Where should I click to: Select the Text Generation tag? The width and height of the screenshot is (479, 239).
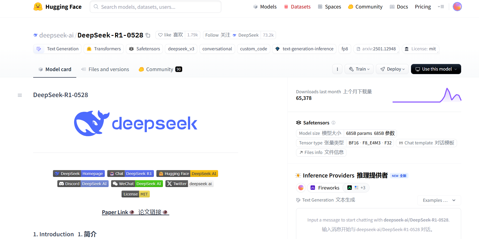(57, 49)
